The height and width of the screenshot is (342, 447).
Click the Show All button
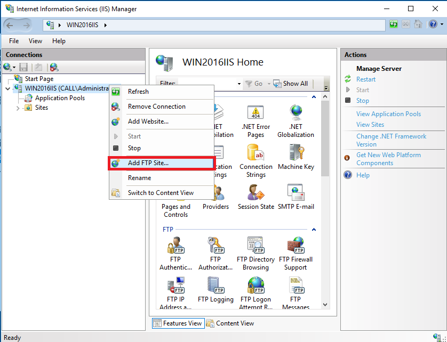click(291, 84)
